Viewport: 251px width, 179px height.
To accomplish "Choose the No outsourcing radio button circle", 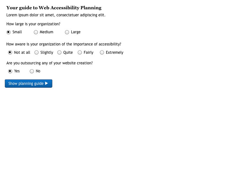I will (x=32, y=71).
